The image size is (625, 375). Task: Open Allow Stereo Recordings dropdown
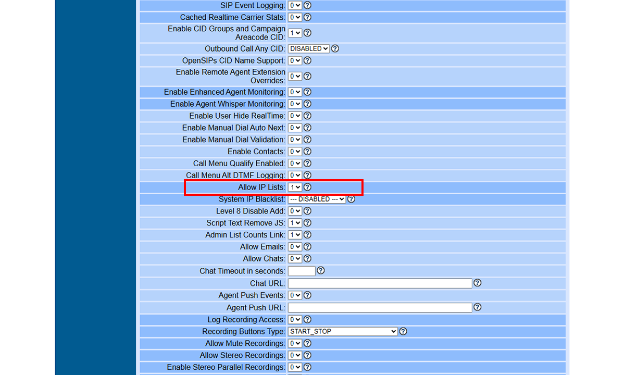295,355
